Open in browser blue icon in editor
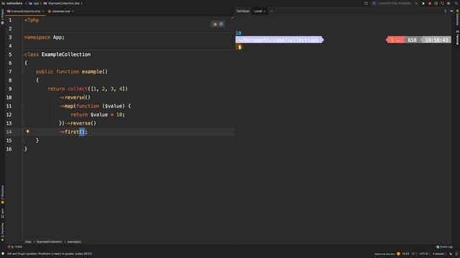The image size is (460, 258). 221,24
